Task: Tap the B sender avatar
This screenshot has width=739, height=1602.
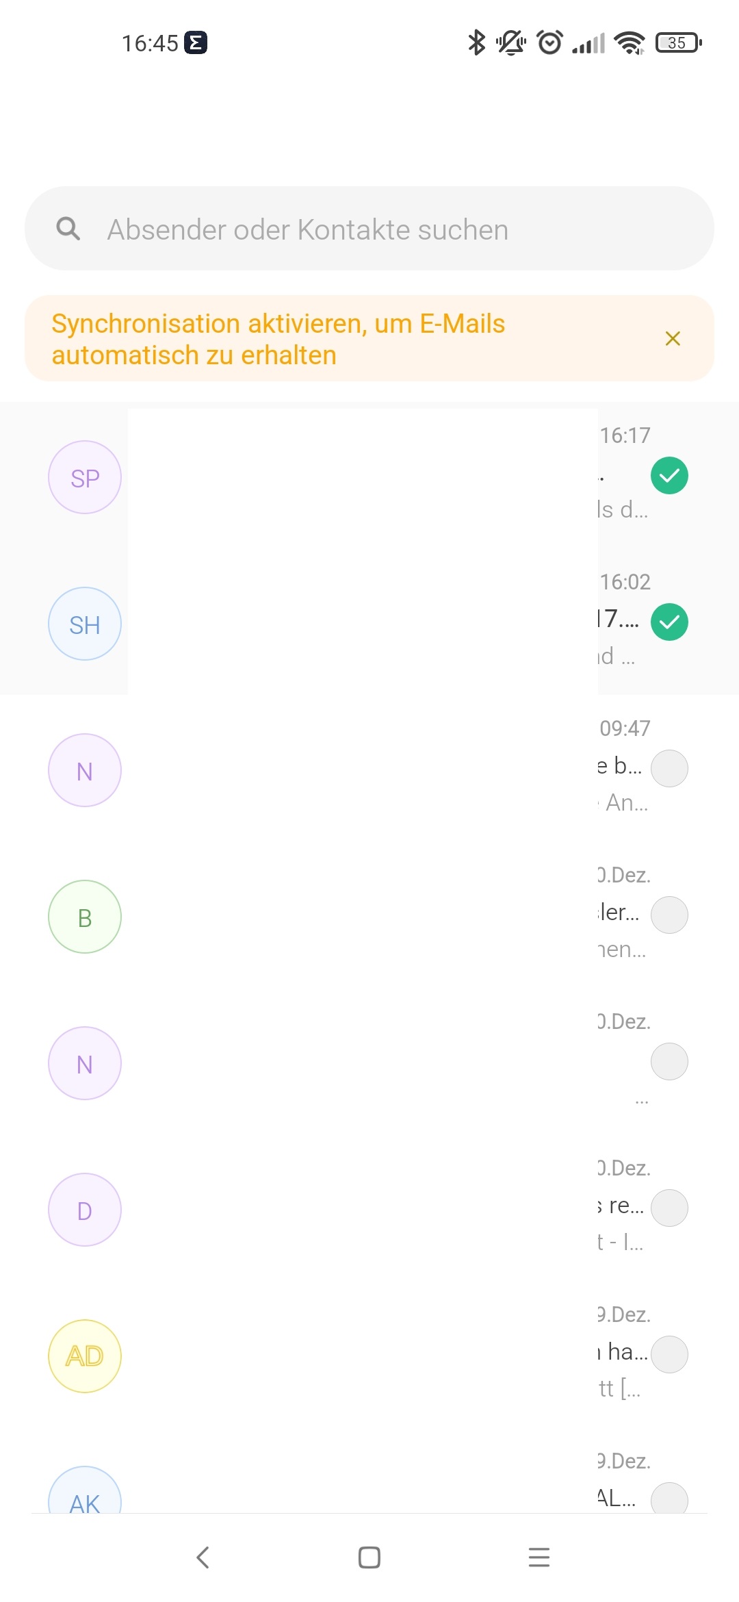Action: coord(85,917)
